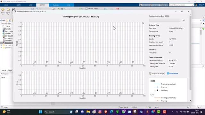Open Brave browser from the taskbar
The height and width of the screenshot is (115, 205).
click(106, 112)
